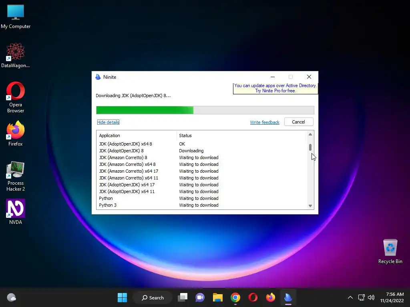Image resolution: width=410 pixels, height=307 pixels.
Task: Open File Explorer from taskbar
Action: (217, 297)
